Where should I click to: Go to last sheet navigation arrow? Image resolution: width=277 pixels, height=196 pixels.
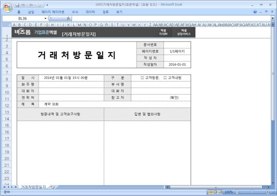[15, 187]
